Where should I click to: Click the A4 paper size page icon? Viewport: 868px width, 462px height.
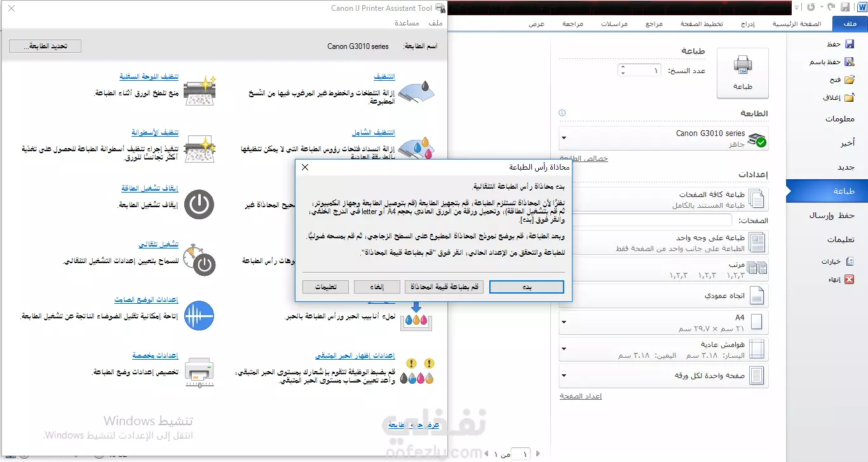(757, 322)
